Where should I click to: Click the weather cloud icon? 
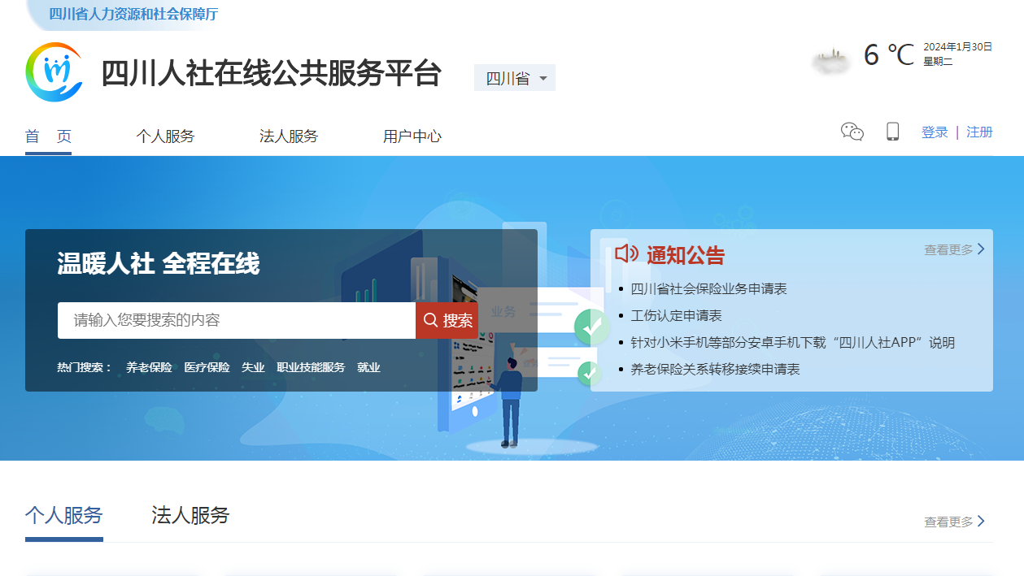[x=831, y=59]
